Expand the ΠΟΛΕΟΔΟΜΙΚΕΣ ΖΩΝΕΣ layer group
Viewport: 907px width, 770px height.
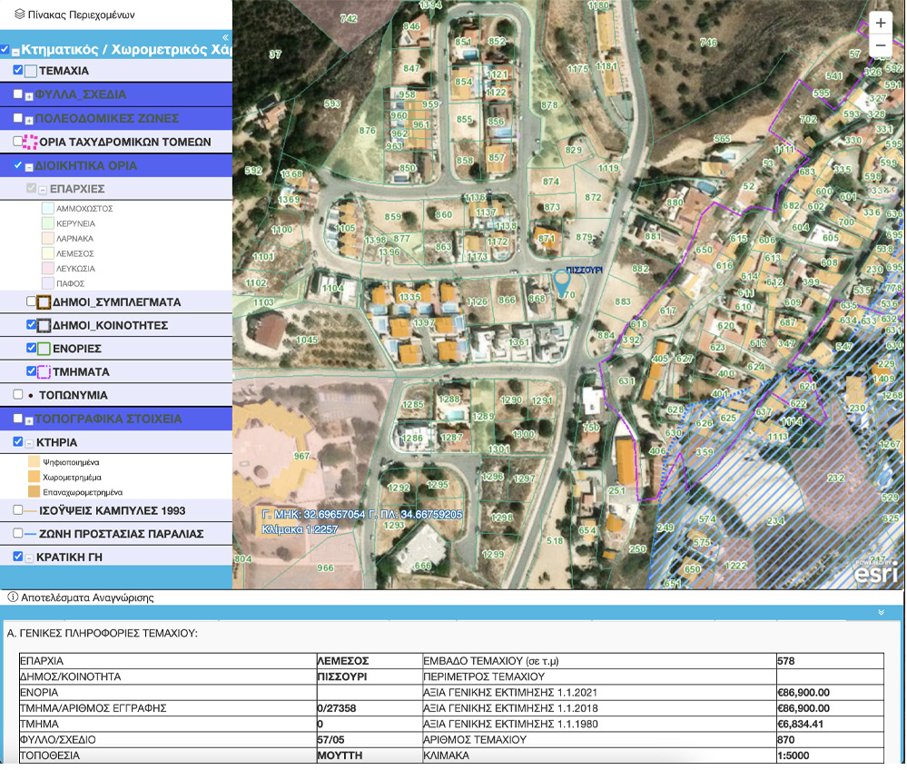[29, 119]
